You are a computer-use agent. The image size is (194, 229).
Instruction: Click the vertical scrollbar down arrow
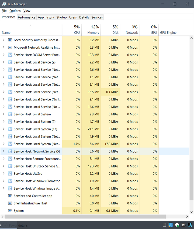click(x=192, y=212)
